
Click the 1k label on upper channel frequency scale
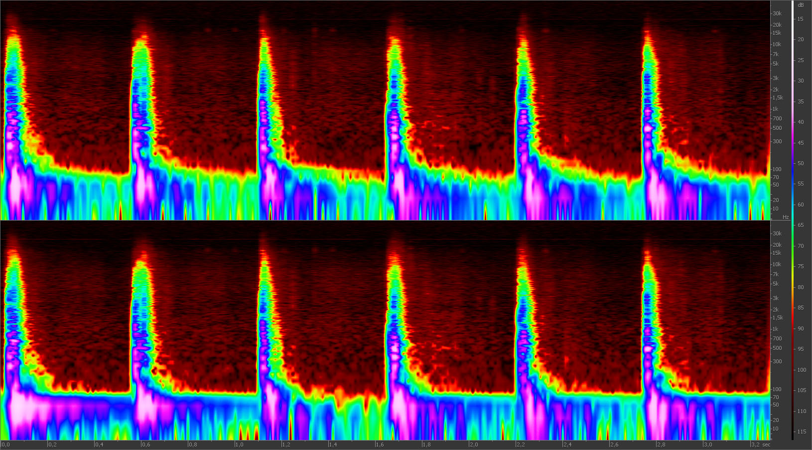click(775, 109)
